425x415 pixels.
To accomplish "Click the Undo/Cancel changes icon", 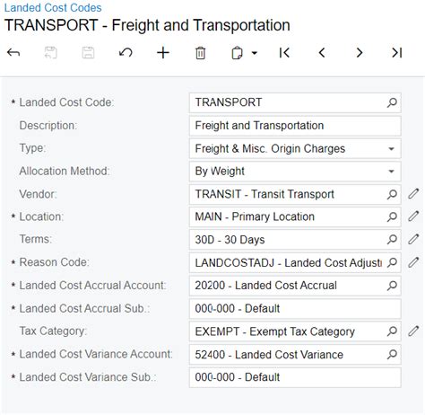I will tap(126, 53).
